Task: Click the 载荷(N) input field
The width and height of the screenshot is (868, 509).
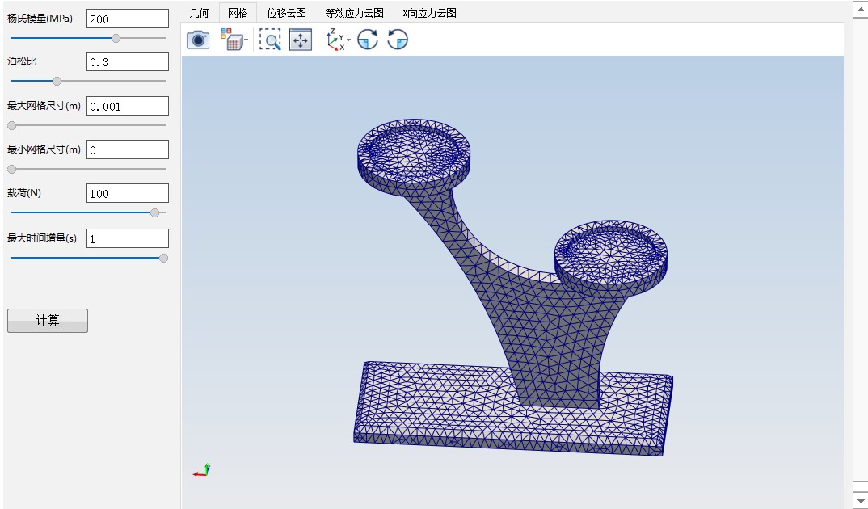Action: 127,193
